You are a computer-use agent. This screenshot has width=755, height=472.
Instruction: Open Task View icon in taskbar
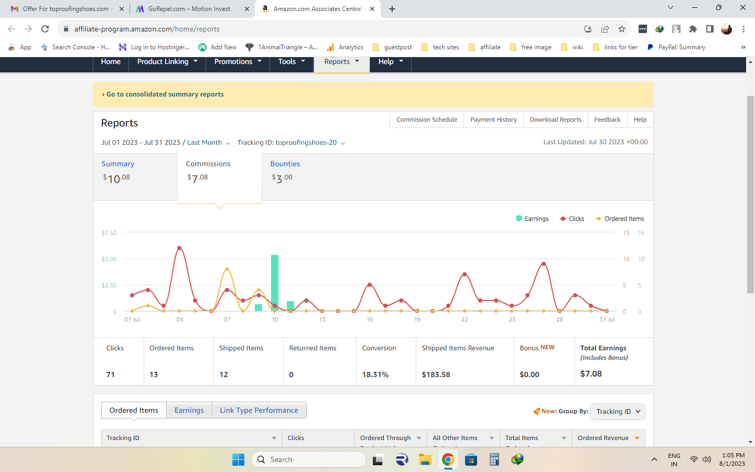(378, 460)
